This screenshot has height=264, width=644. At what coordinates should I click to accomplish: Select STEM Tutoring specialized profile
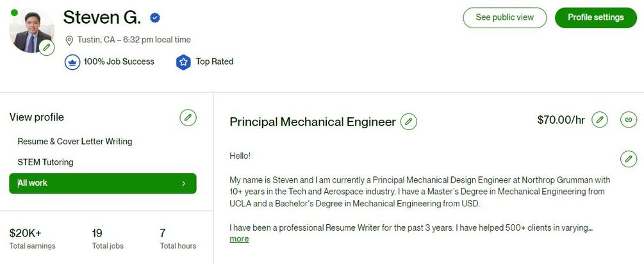click(45, 162)
